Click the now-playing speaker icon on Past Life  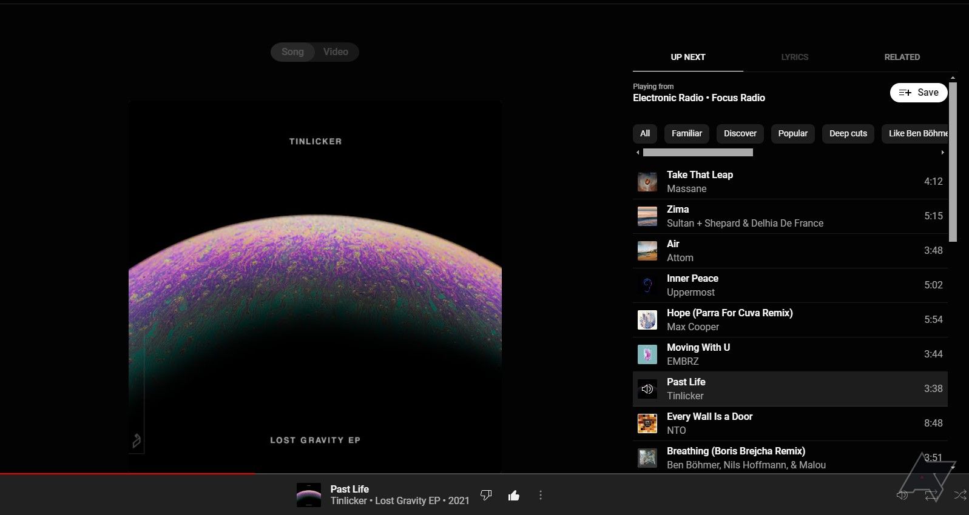point(647,389)
